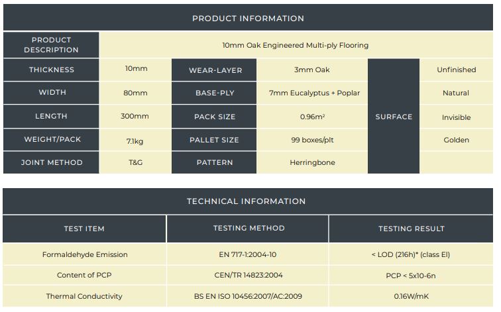501x312 pixels.
Task: Click the Formaldehyde Emission row label
Action: 85,254
